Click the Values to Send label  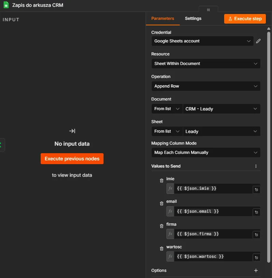point(166,166)
